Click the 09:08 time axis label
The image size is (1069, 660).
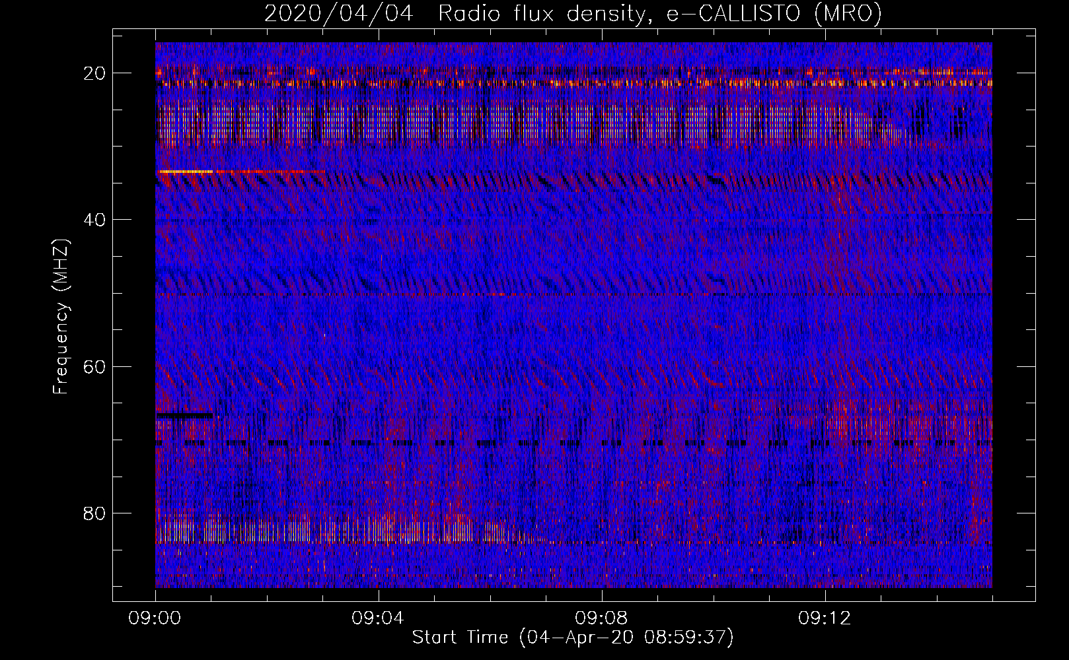(602, 618)
